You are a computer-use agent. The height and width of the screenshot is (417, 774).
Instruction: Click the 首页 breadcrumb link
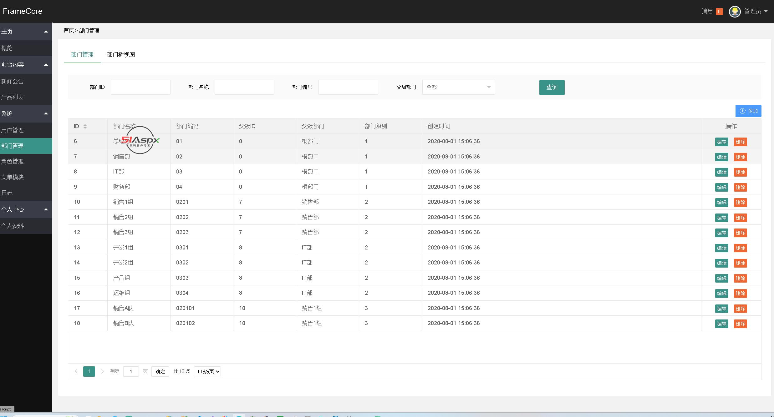pyautogui.click(x=69, y=30)
